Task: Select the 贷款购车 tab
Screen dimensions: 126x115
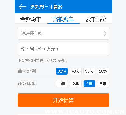Action: pos(63,19)
